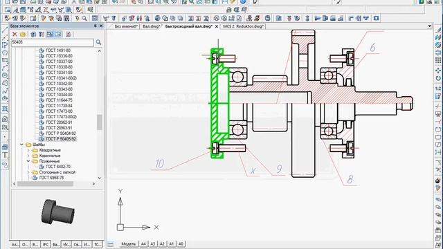The image size is (443, 249).
Task: Select ГОСТ 11644-75 item
Action: tap(59, 100)
